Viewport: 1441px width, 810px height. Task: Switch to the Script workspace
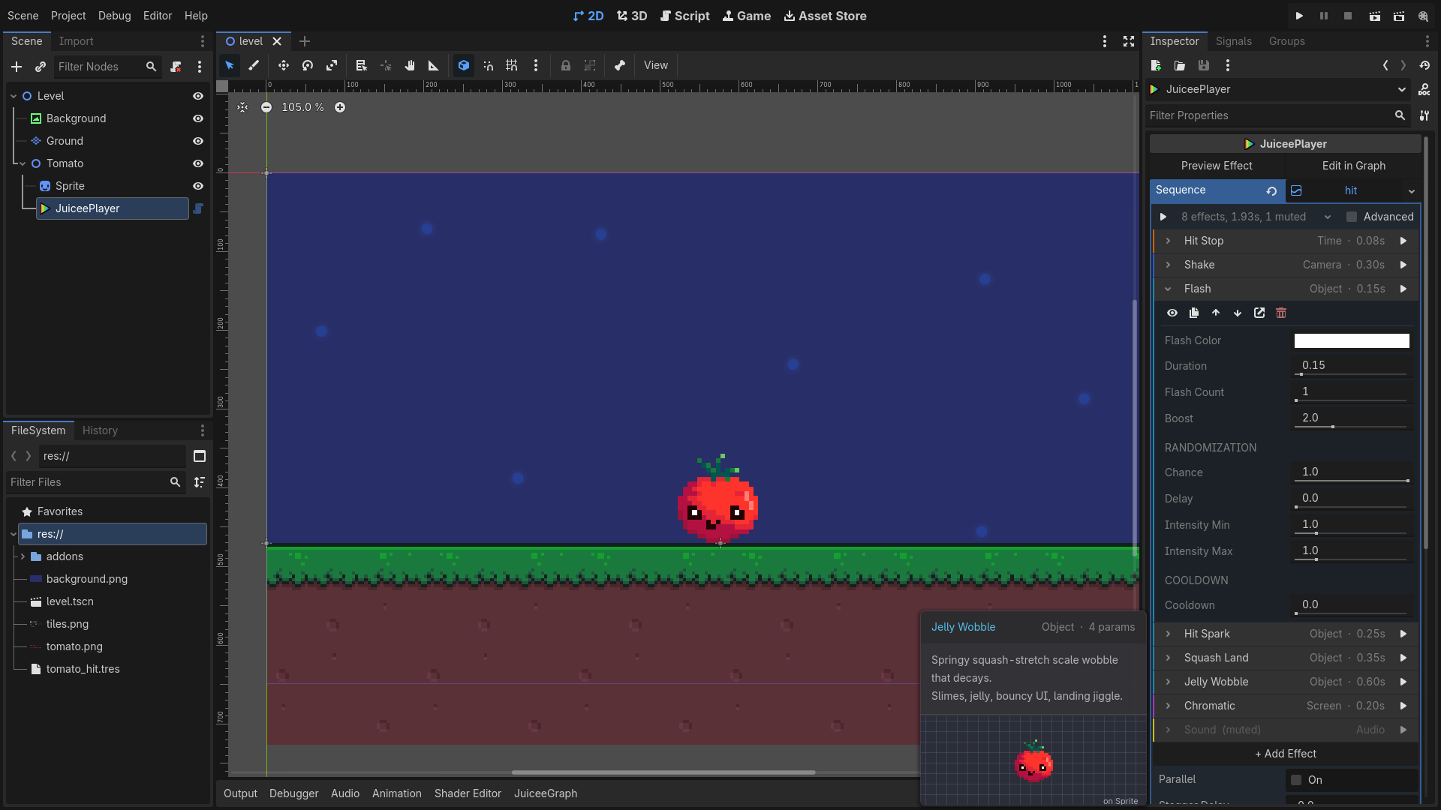tap(684, 16)
